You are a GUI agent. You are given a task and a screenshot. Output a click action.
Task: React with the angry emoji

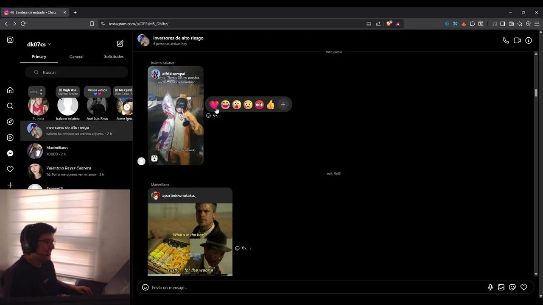(x=260, y=105)
